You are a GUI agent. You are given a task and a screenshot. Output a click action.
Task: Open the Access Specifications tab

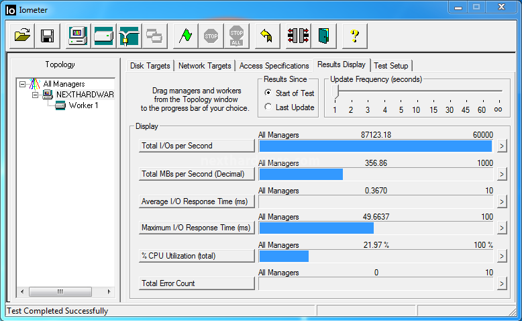[x=274, y=66]
